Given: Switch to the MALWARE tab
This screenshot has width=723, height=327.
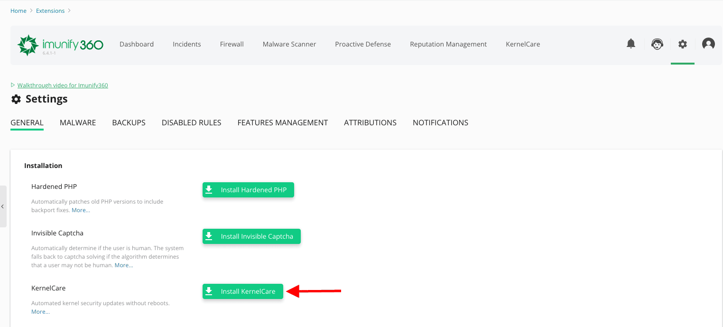Looking at the screenshot, I should (x=78, y=122).
